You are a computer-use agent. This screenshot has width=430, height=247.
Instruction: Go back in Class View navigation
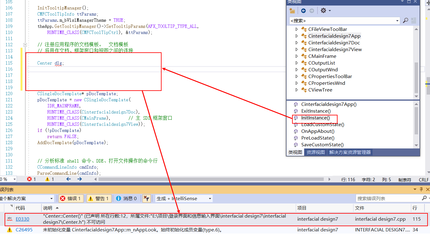[303, 11]
